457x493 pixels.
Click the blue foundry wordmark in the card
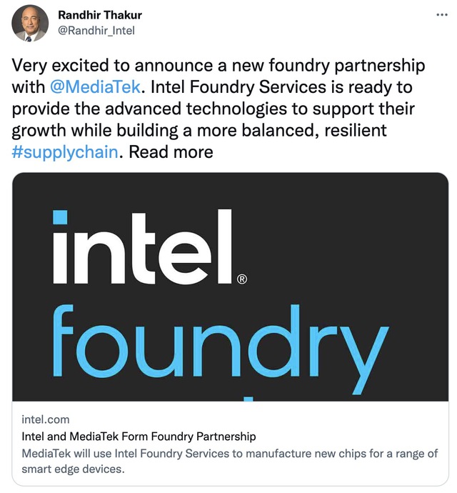tap(221, 349)
